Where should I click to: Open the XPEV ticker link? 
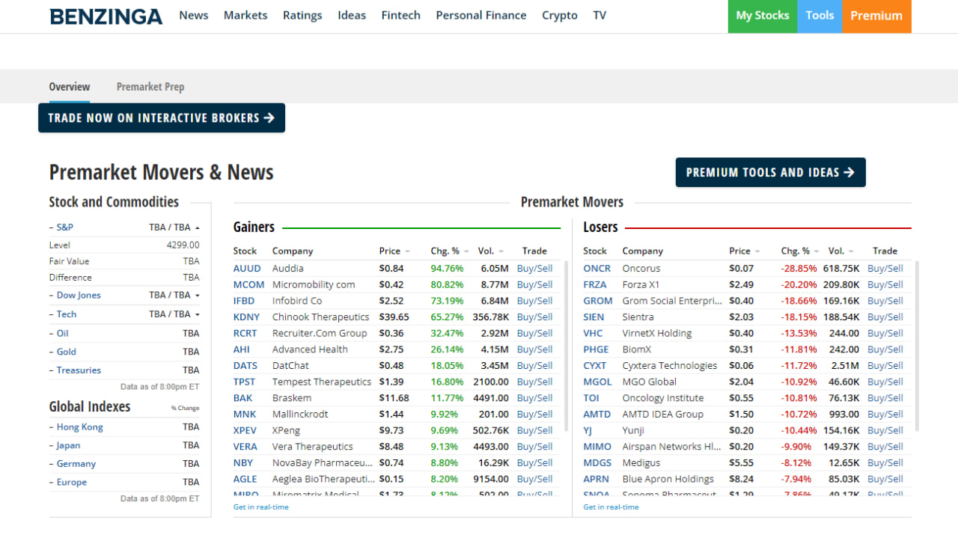245,431
